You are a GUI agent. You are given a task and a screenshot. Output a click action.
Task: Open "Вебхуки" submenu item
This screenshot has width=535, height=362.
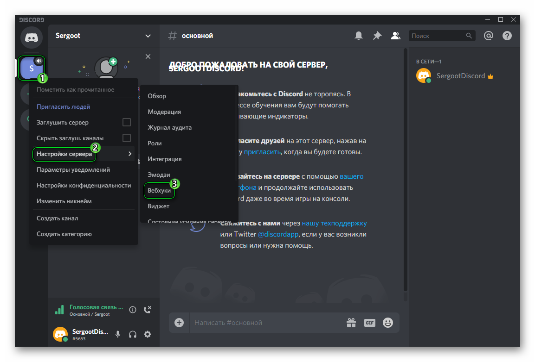point(189,190)
